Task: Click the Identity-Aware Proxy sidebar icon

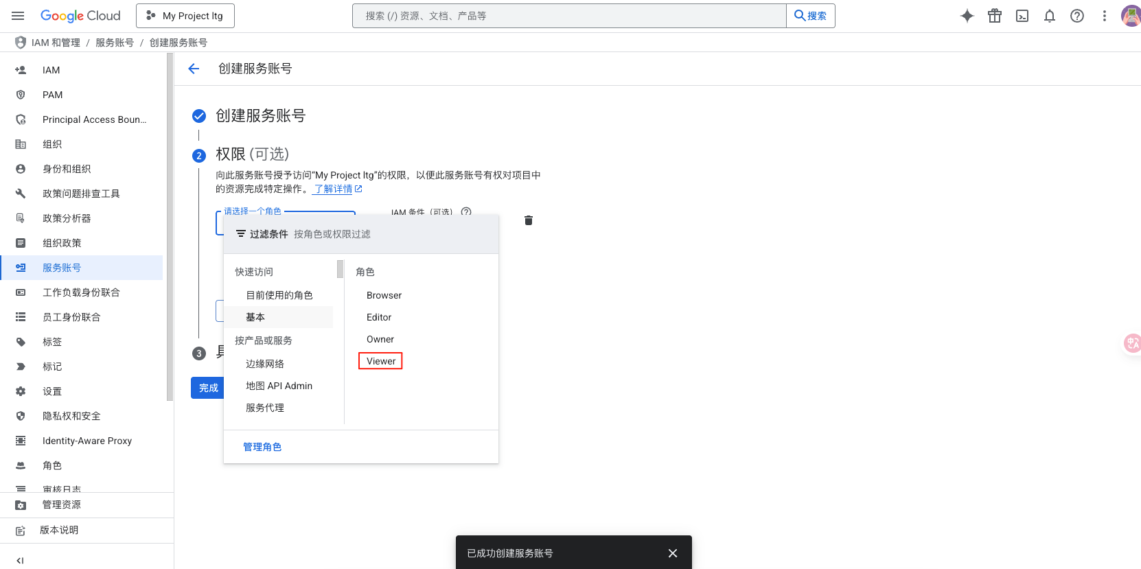Action: (21, 441)
